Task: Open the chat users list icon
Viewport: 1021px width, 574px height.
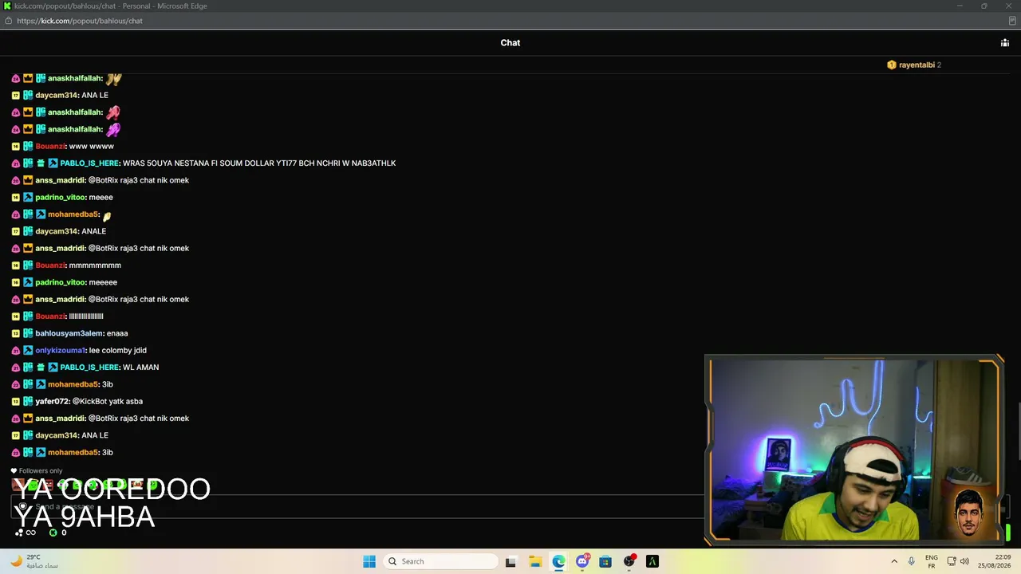Action: pos(1004,43)
